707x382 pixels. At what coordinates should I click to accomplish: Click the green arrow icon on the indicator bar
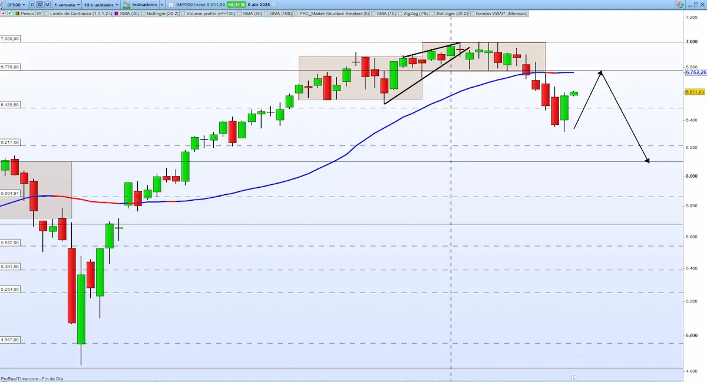pyautogui.click(x=10, y=13)
